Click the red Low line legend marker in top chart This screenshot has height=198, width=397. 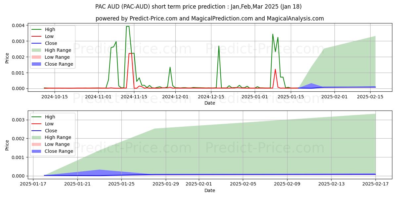(37, 37)
